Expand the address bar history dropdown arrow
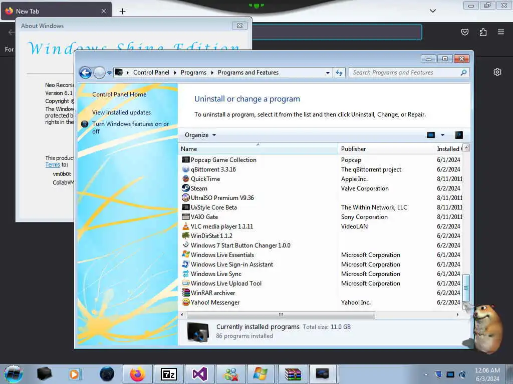 328,73
